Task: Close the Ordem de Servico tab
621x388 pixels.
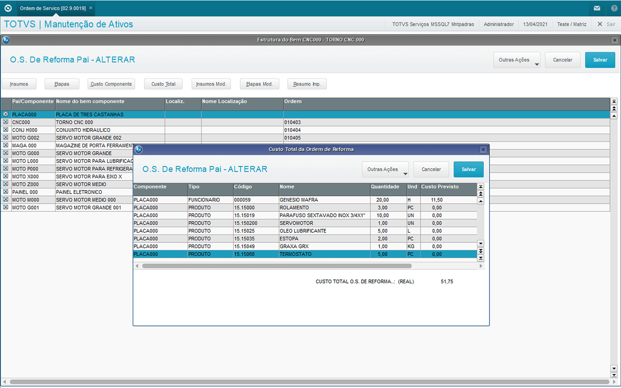Action: [90, 8]
